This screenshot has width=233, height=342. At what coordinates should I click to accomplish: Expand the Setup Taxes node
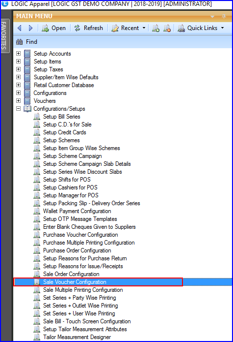click(x=19, y=69)
